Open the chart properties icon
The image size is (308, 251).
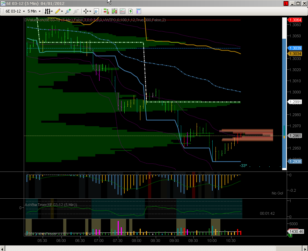139,11
